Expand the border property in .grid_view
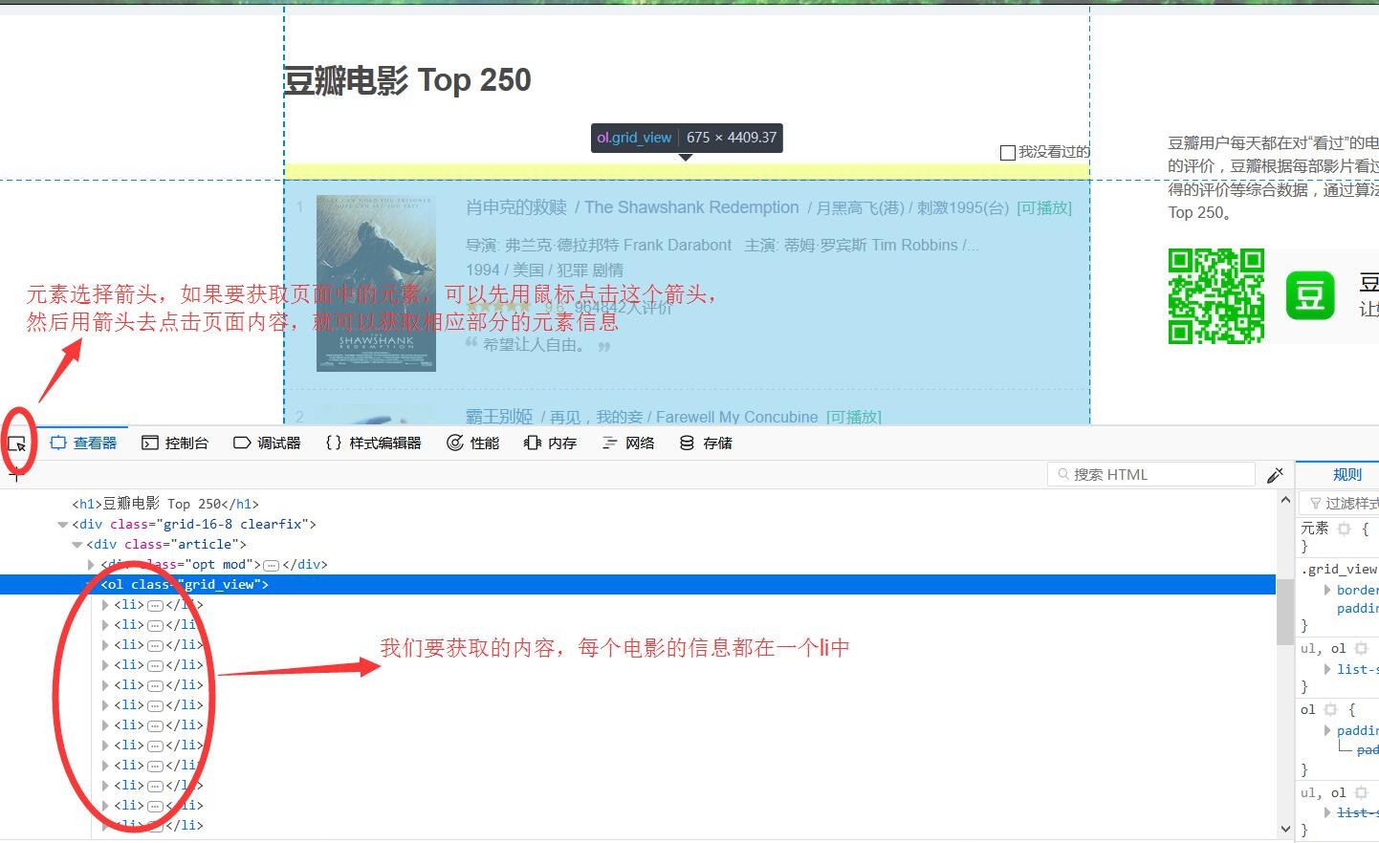This screenshot has height=843, width=1379. click(1327, 590)
